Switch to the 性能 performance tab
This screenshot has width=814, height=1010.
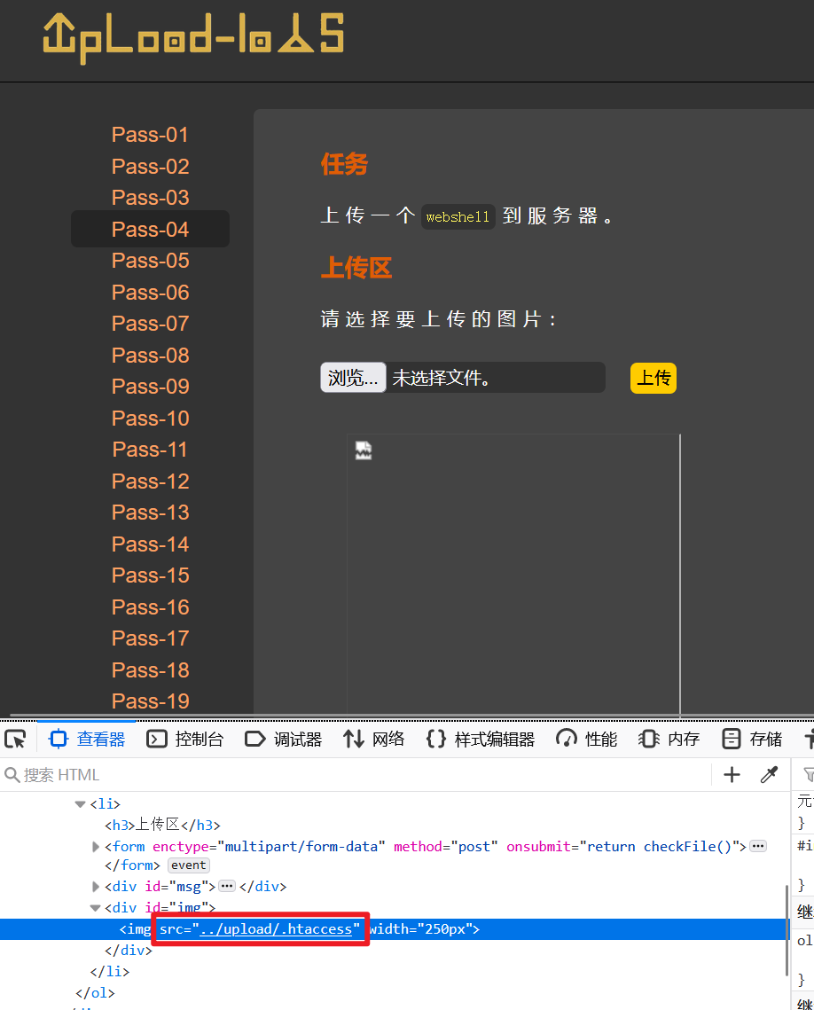point(586,739)
